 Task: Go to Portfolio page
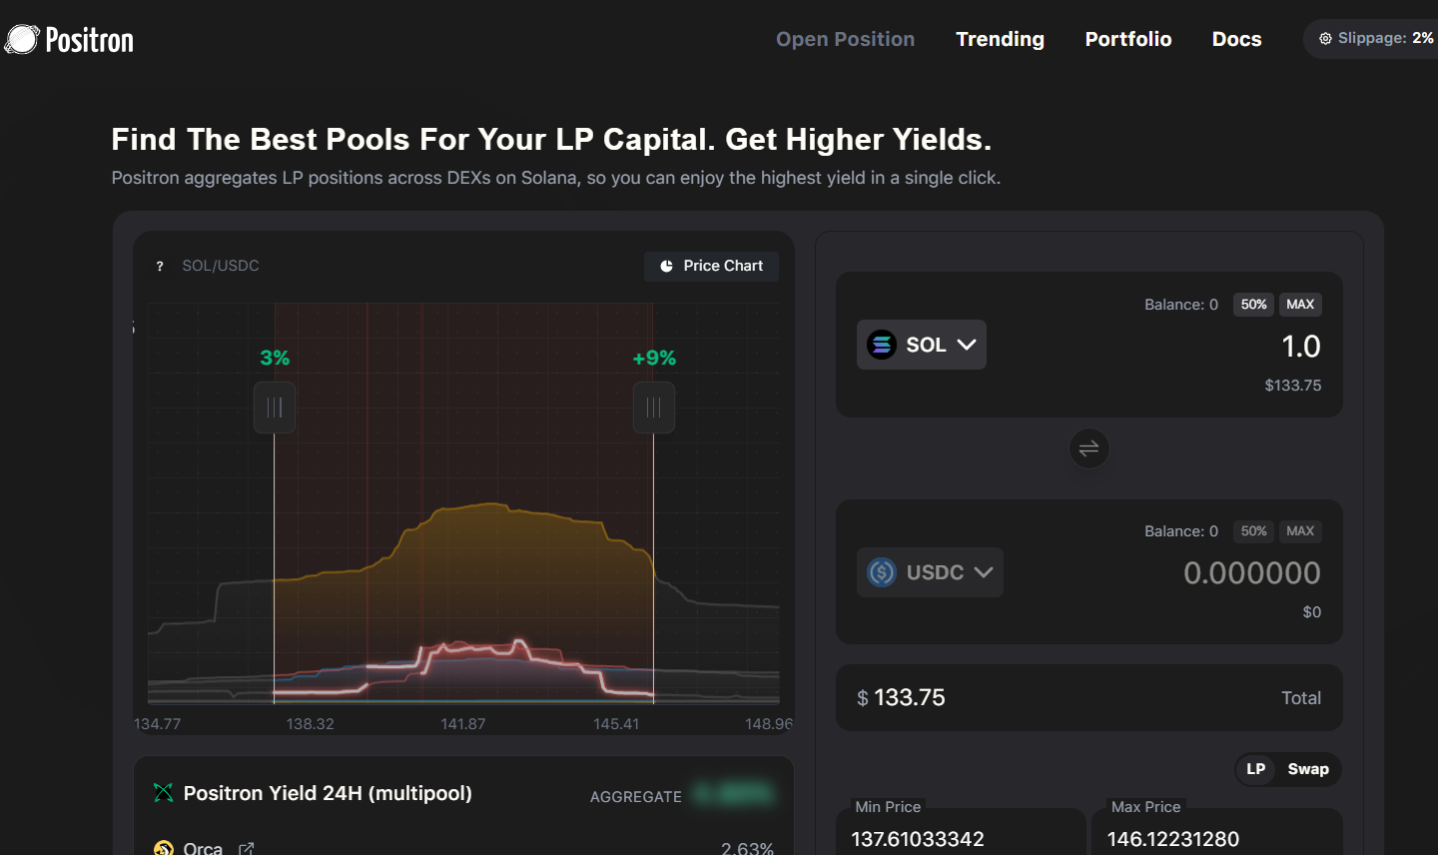tap(1127, 39)
